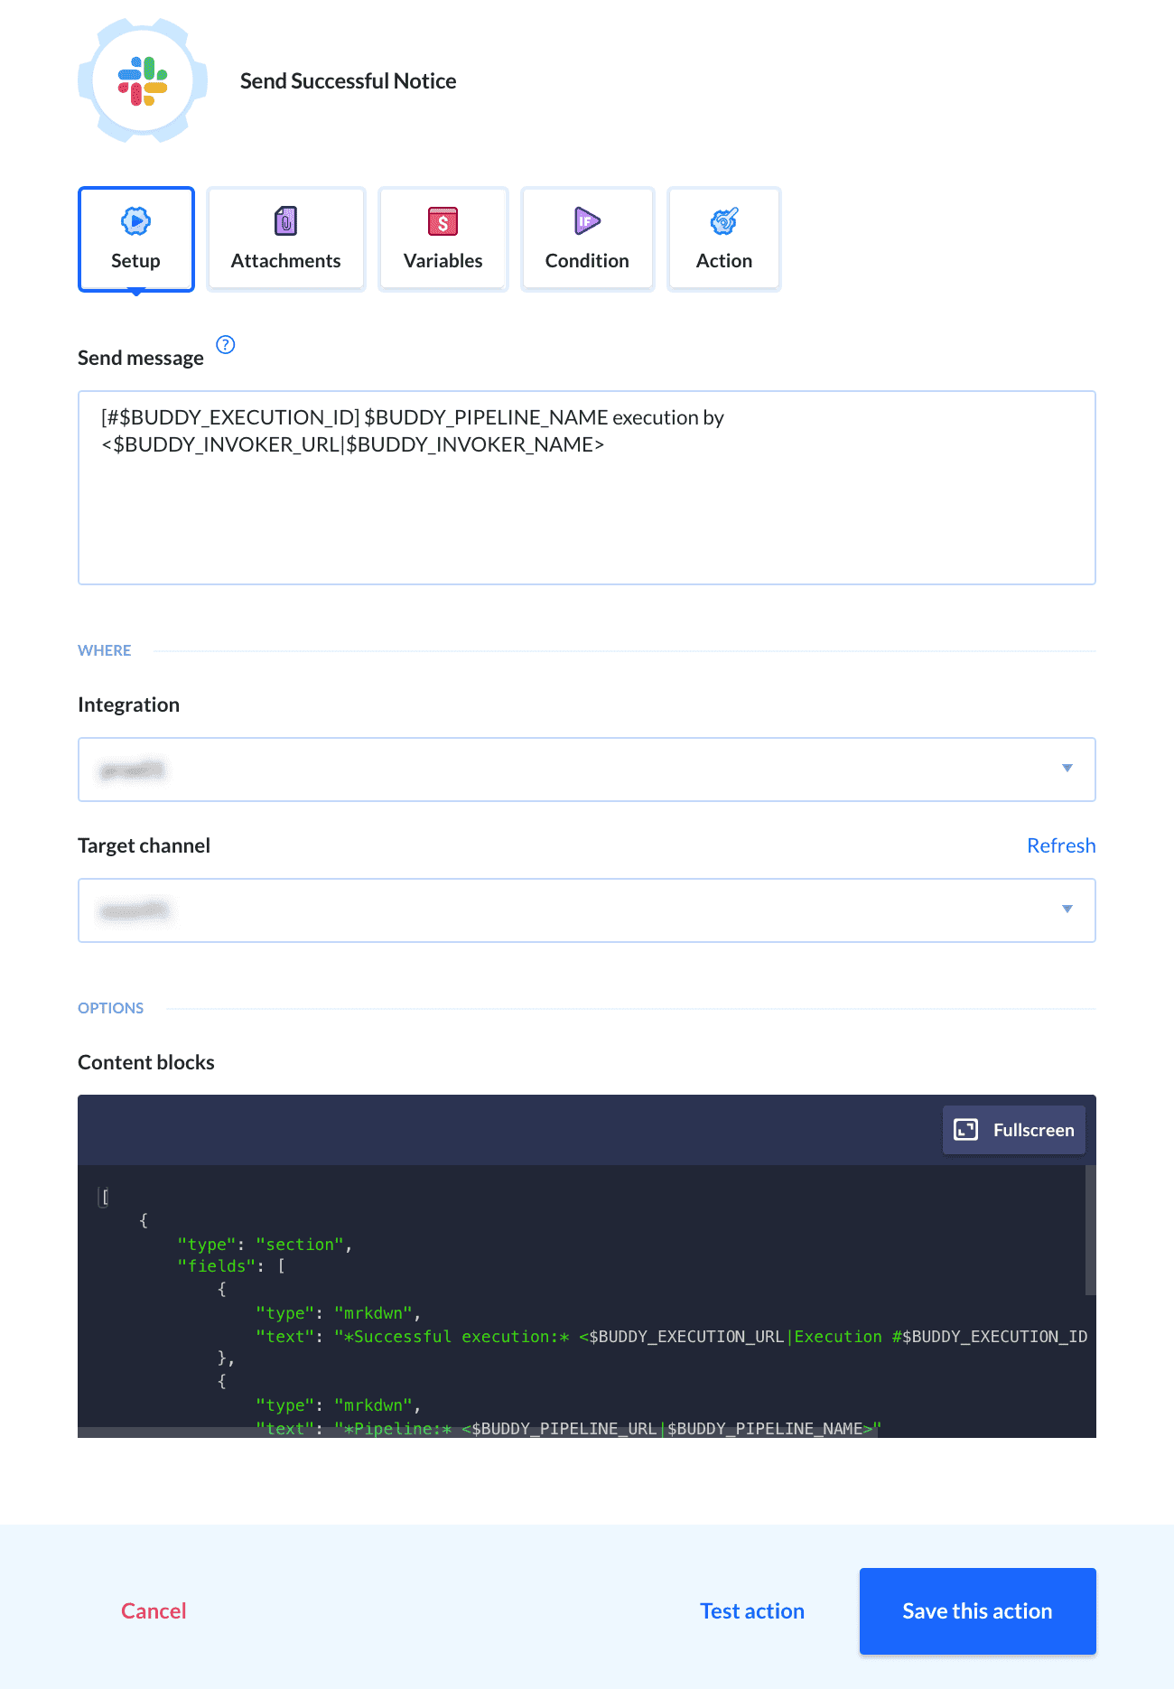Click the '"type": "section"' code line
The width and height of the screenshot is (1174, 1689).
tap(265, 1245)
